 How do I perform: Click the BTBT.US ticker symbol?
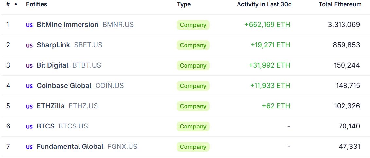click(x=87, y=65)
